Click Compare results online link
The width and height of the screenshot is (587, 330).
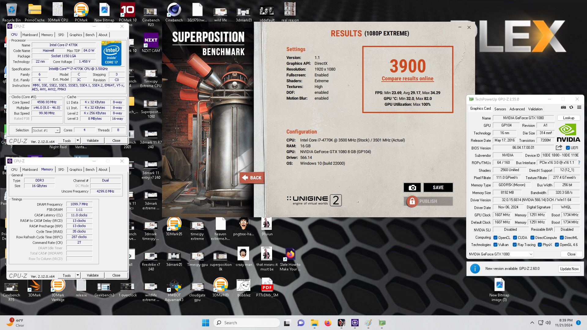tap(408, 79)
